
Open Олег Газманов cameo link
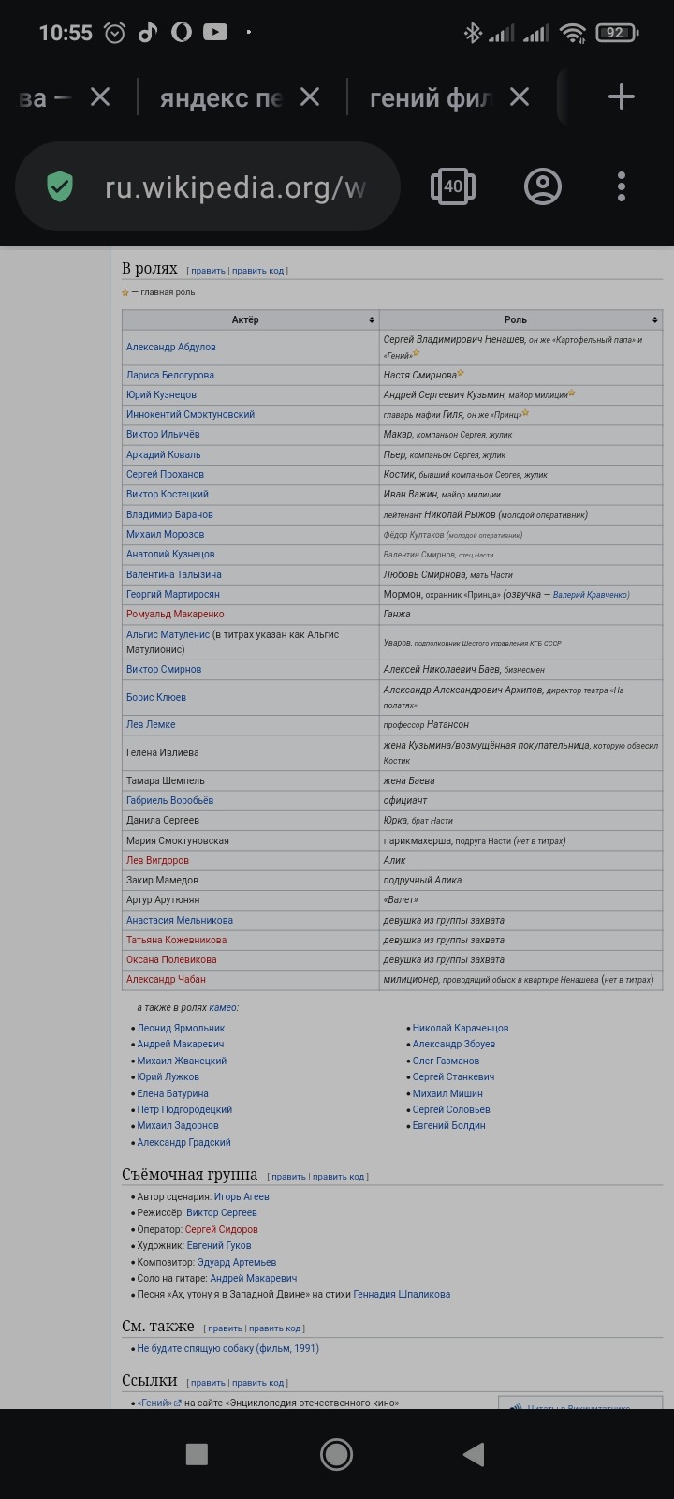click(446, 1061)
